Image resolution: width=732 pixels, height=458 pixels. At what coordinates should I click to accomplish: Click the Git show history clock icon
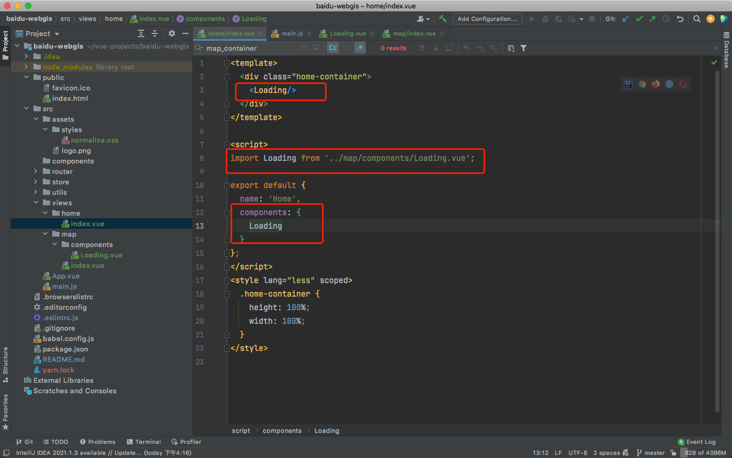666,19
